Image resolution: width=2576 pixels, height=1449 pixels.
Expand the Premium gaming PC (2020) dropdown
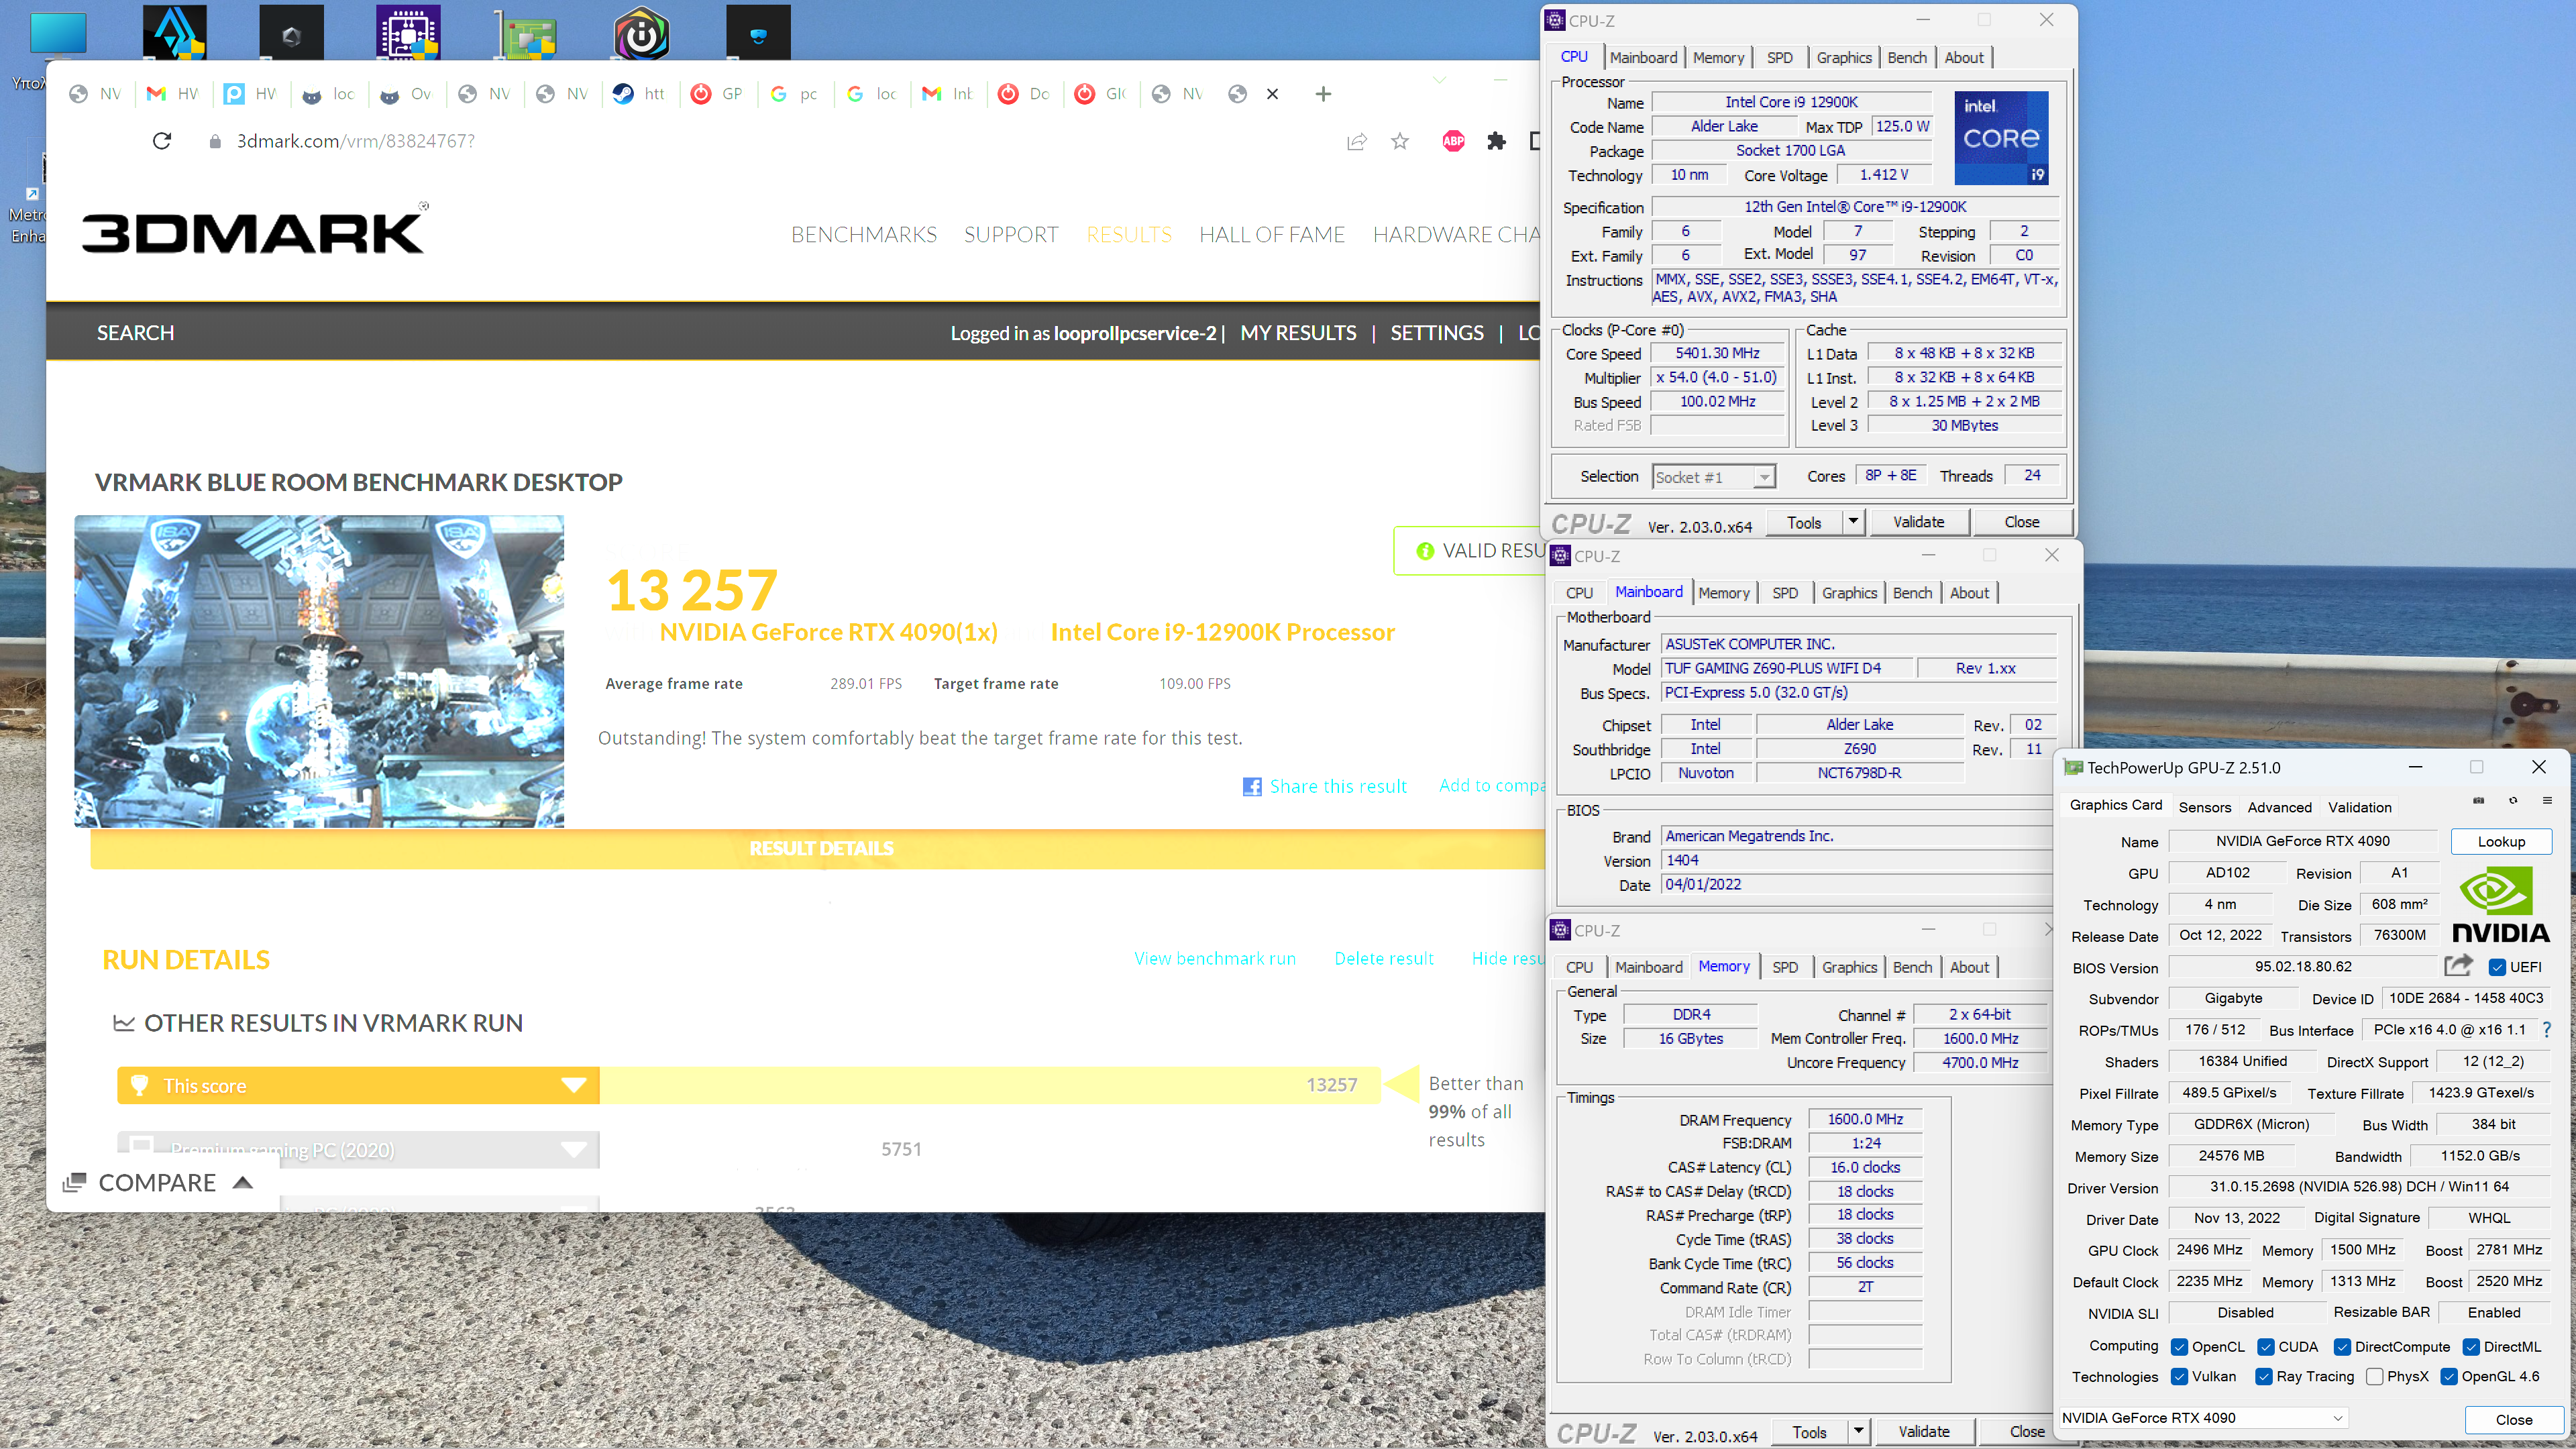[574, 1149]
